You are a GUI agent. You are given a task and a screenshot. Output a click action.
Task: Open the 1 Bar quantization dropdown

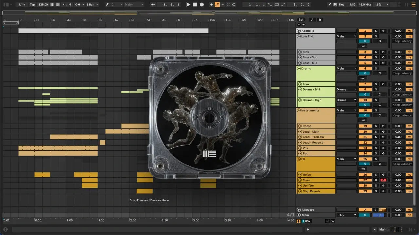coord(92,5)
